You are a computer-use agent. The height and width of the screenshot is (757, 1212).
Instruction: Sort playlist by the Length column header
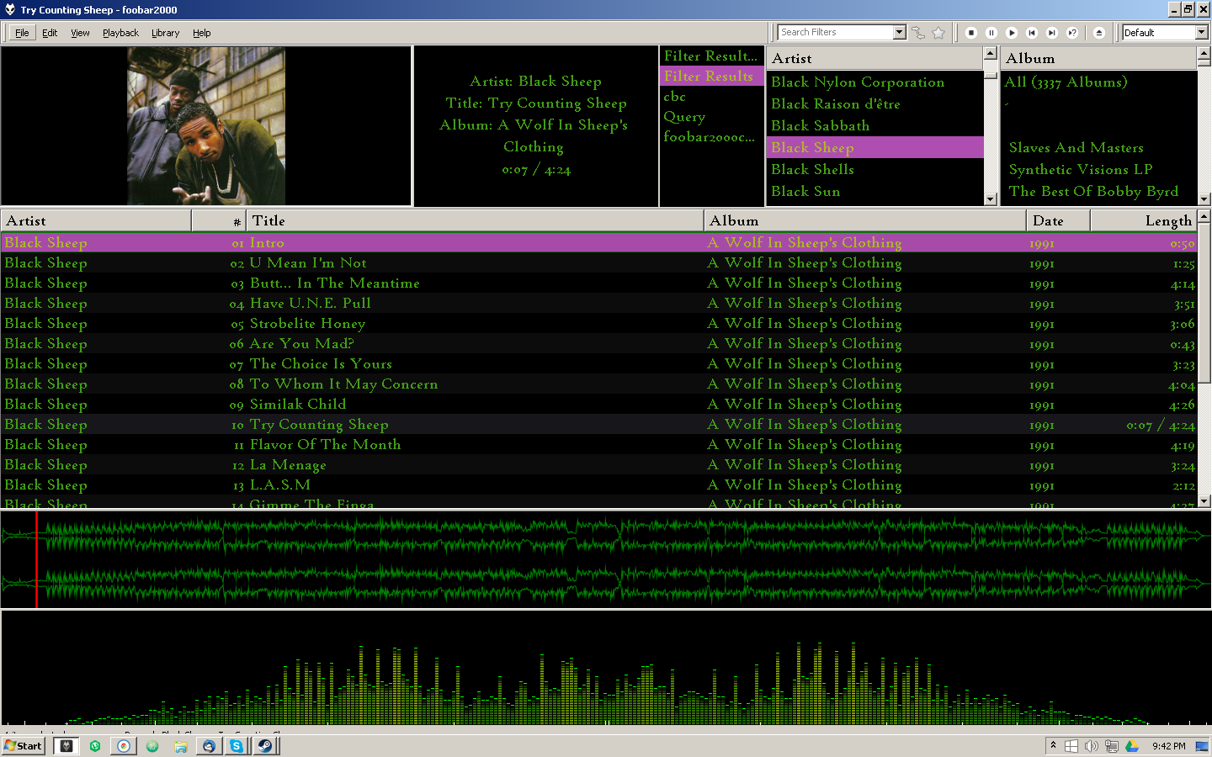coord(1144,220)
